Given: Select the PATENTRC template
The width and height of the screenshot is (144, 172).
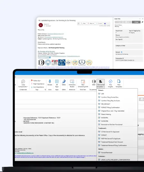Looking at the screenshot, I should tap(117, 118).
